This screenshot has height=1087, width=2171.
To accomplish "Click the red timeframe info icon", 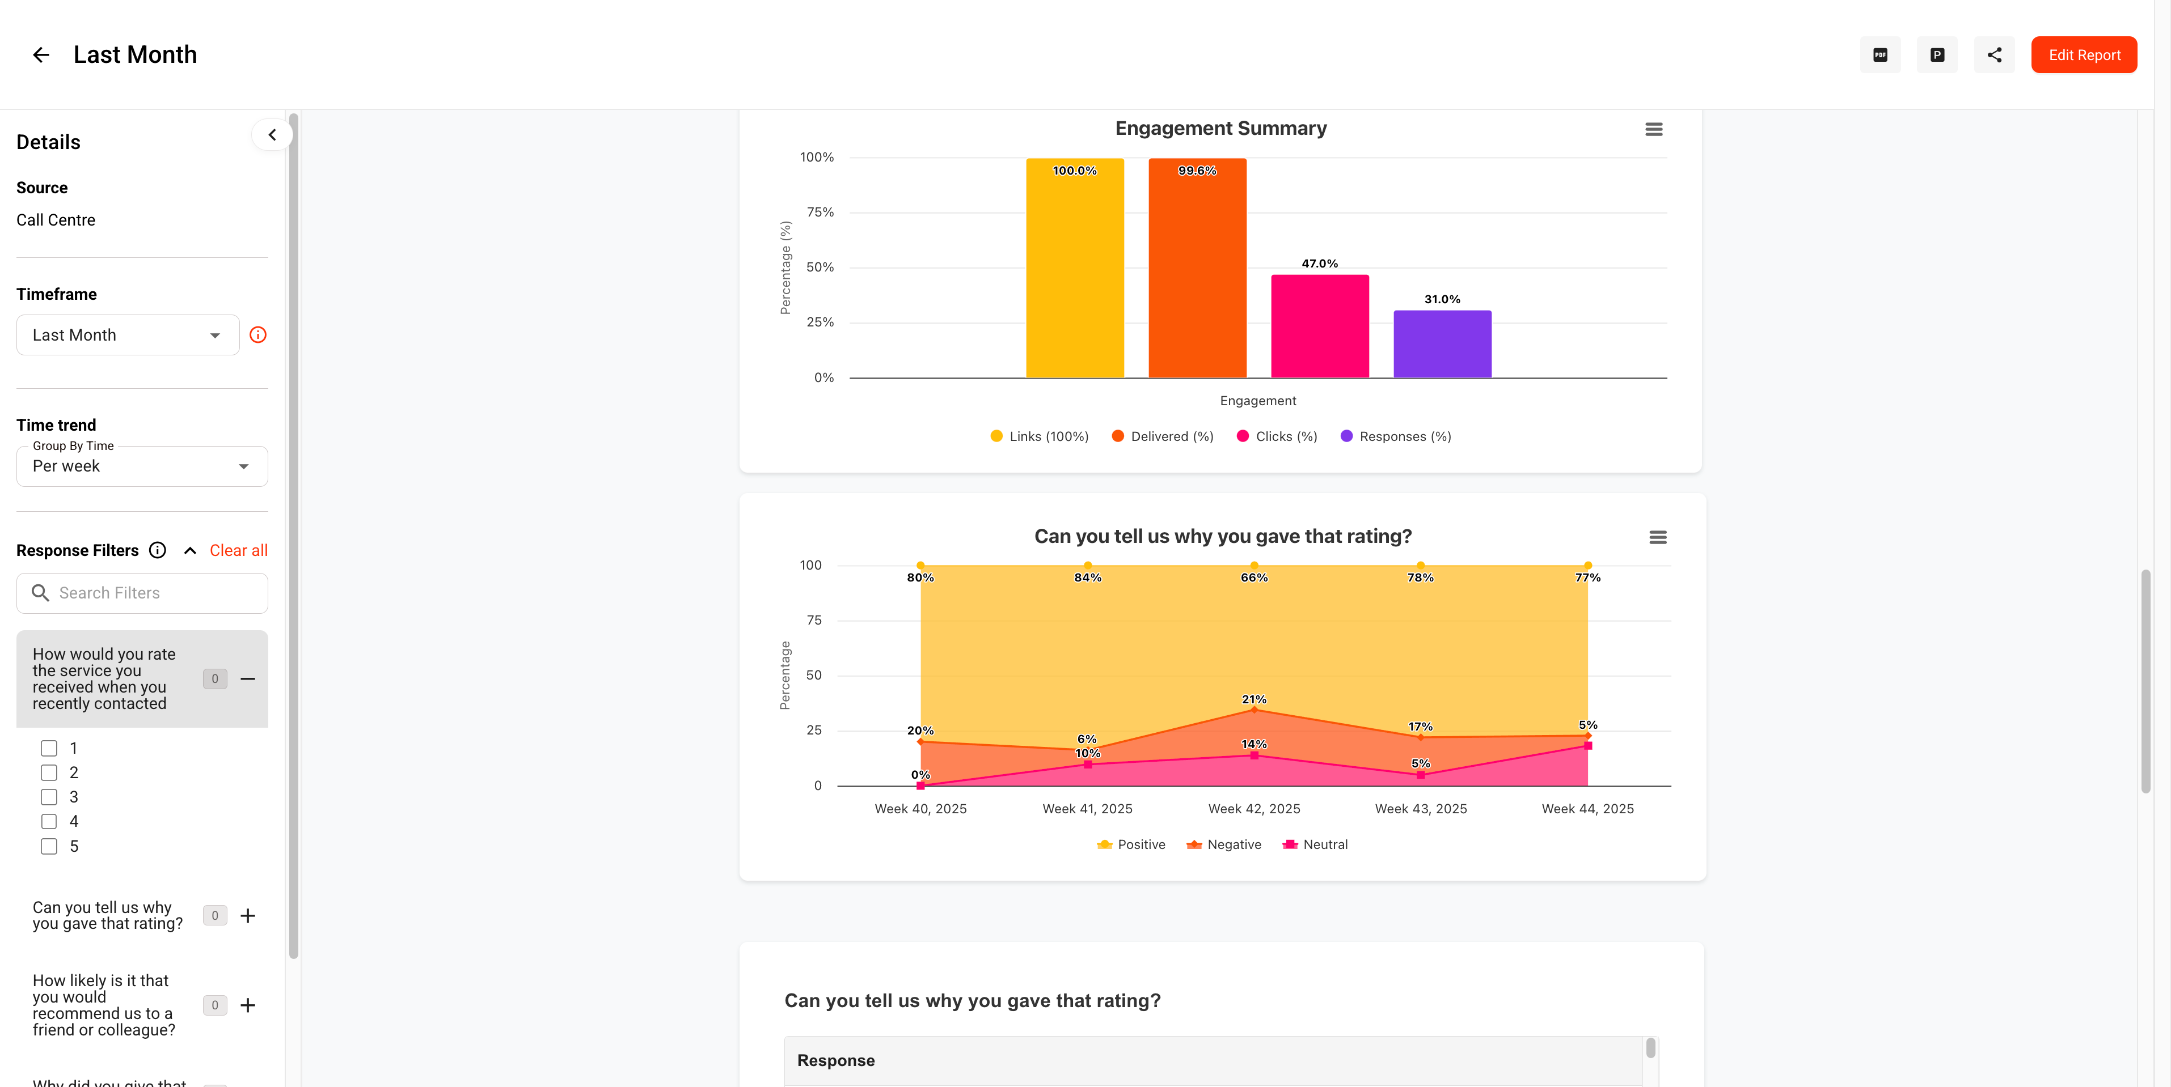I will [258, 335].
